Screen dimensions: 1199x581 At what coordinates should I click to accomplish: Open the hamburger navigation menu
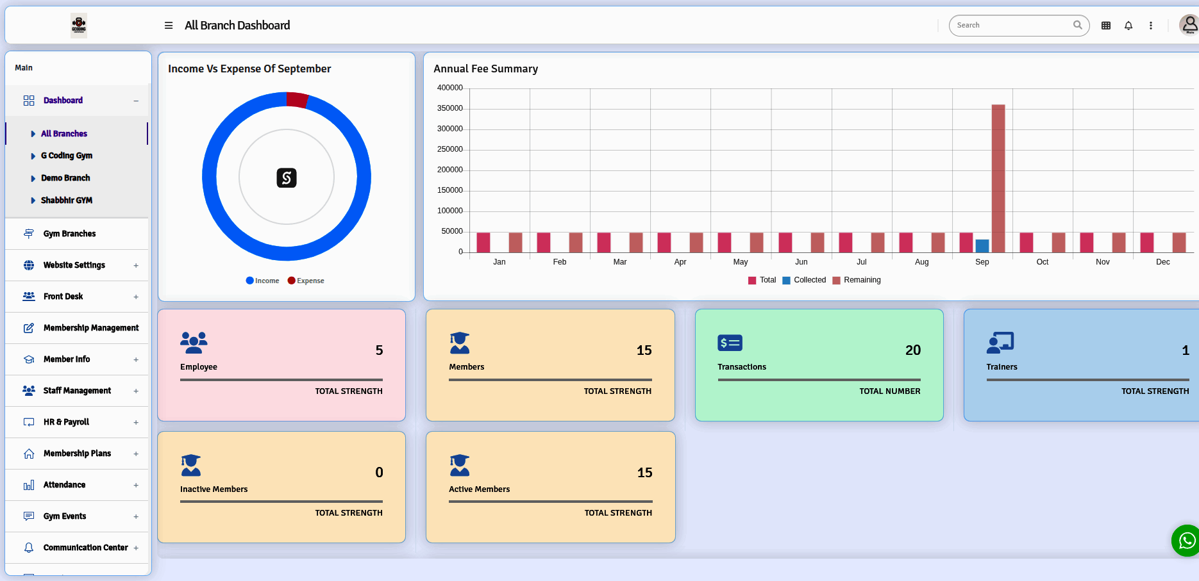coord(168,25)
